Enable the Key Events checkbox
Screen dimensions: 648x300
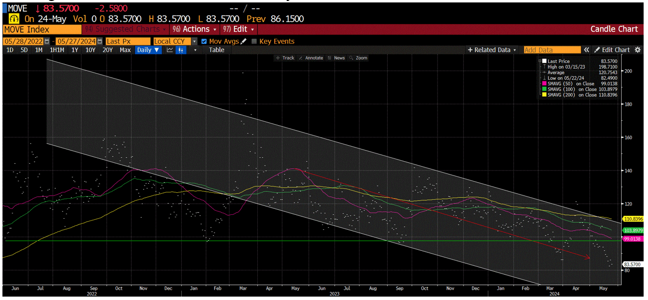click(x=253, y=41)
